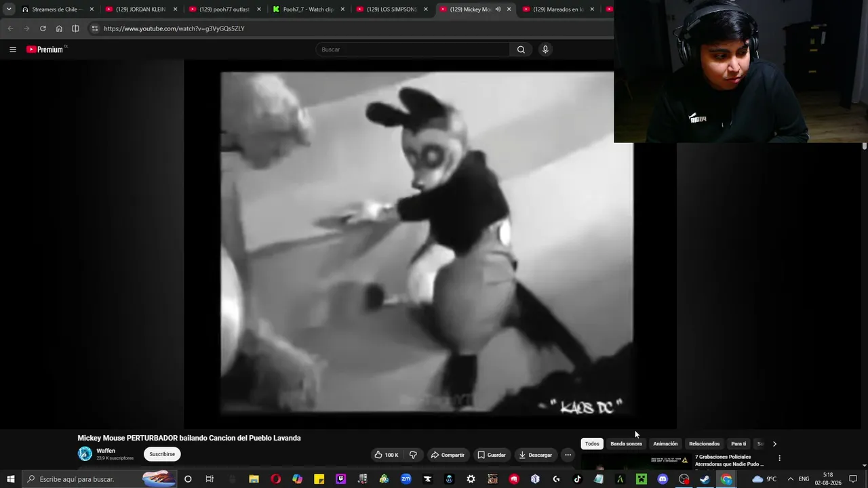This screenshot has height=488, width=868.
Task: Open the weather widget showing 9°C
Action: (x=764, y=479)
